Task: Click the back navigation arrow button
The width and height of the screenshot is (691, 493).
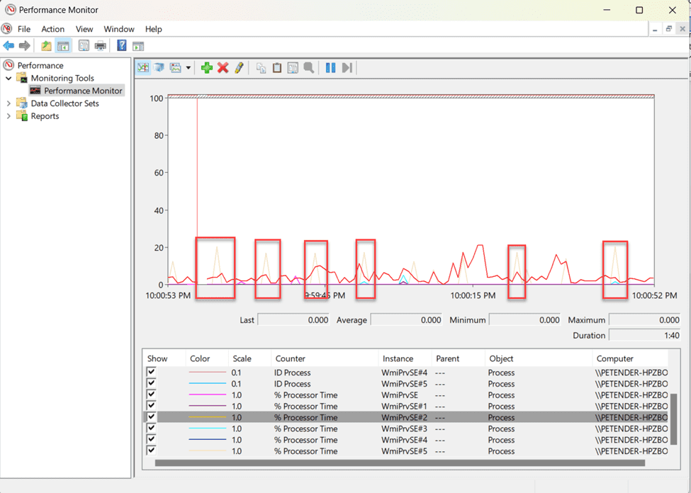Action: pos(9,45)
